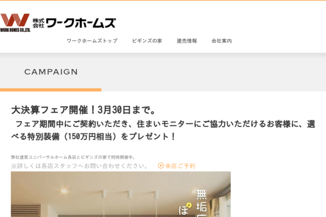
Task: Click the ぽ character with yellow dot on banner
Action: click(185, 209)
